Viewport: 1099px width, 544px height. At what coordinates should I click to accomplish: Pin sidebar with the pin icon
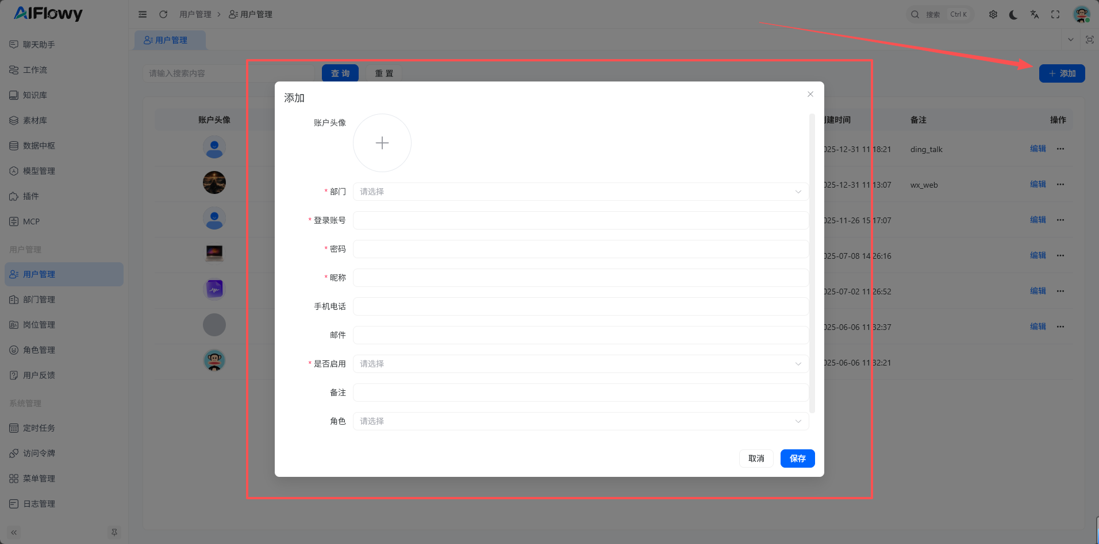click(114, 533)
